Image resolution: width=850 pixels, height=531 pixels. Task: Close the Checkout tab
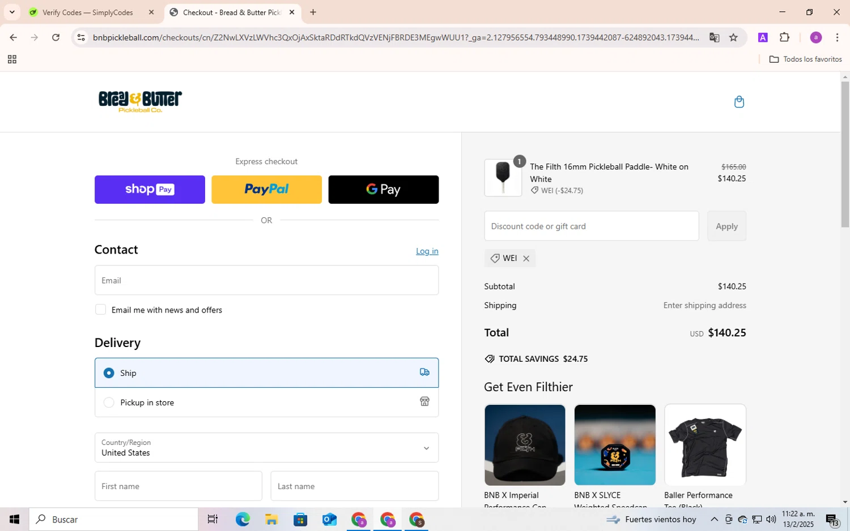292,12
